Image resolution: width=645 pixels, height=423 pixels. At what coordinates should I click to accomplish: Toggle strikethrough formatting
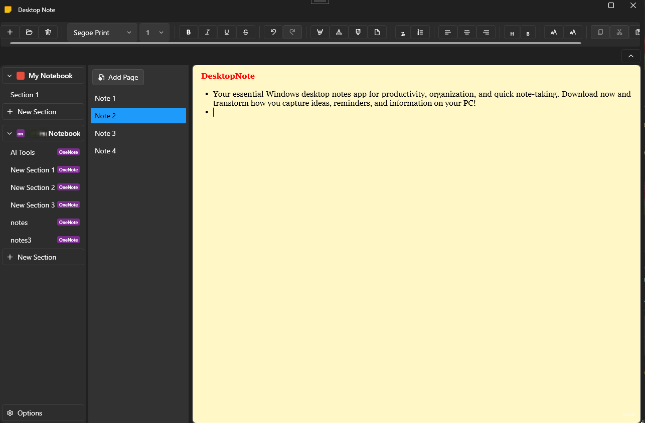coord(246,32)
